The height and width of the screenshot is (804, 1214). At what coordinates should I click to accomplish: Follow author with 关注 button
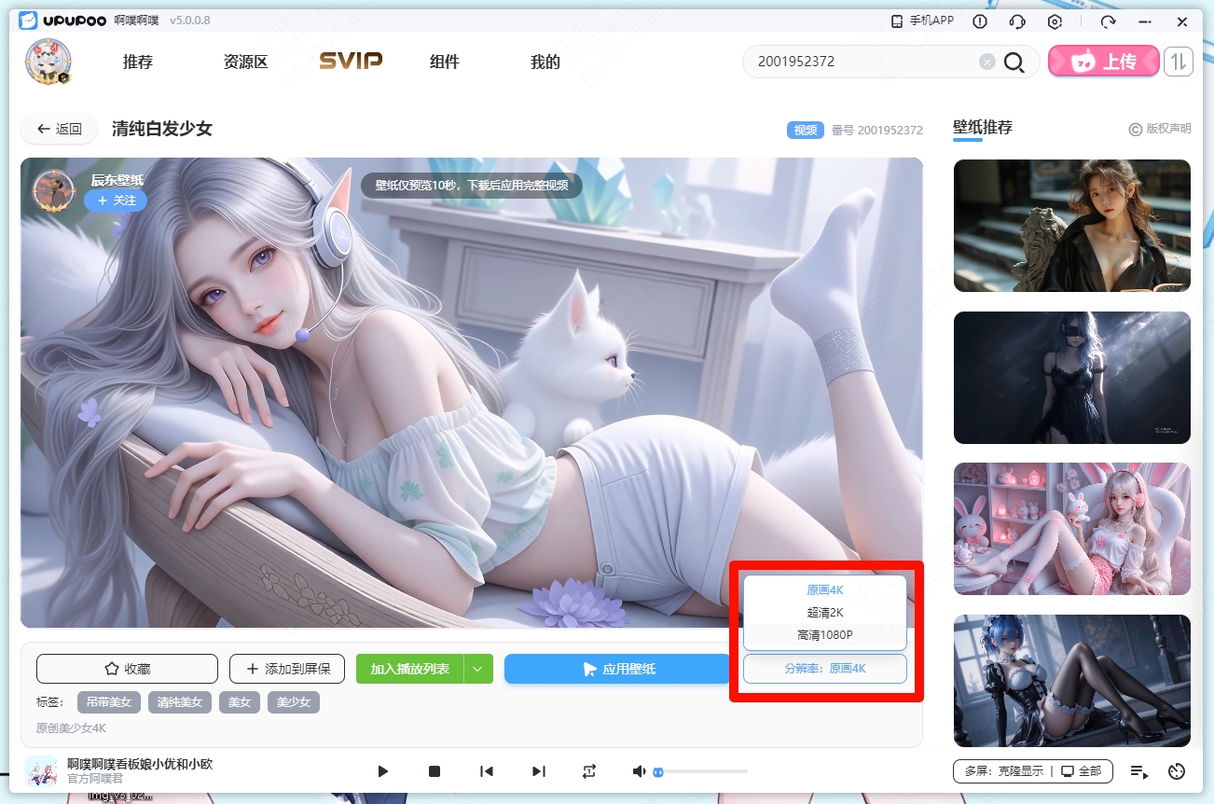point(116,201)
